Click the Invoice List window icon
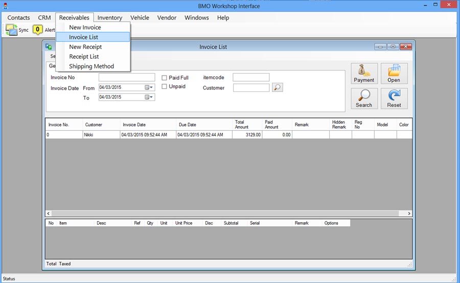 [49, 46]
